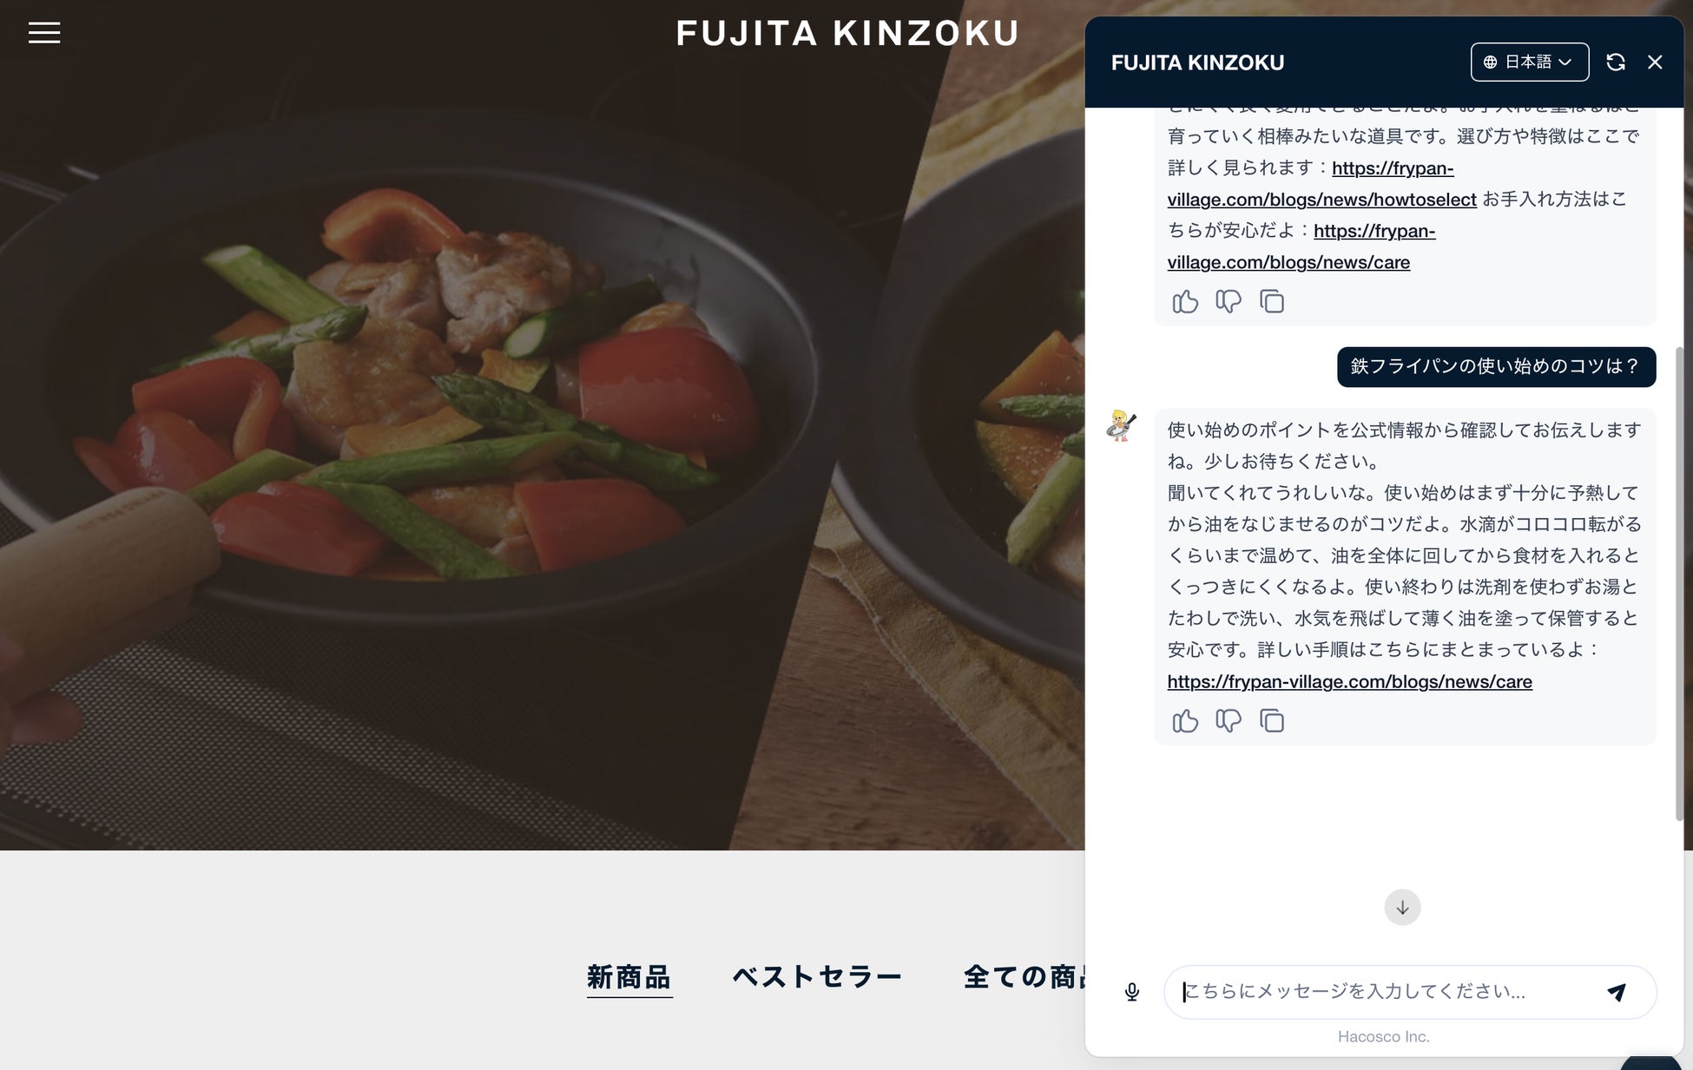Open the hamburger navigation menu
The height and width of the screenshot is (1070, 1693).
pos(44,33)
